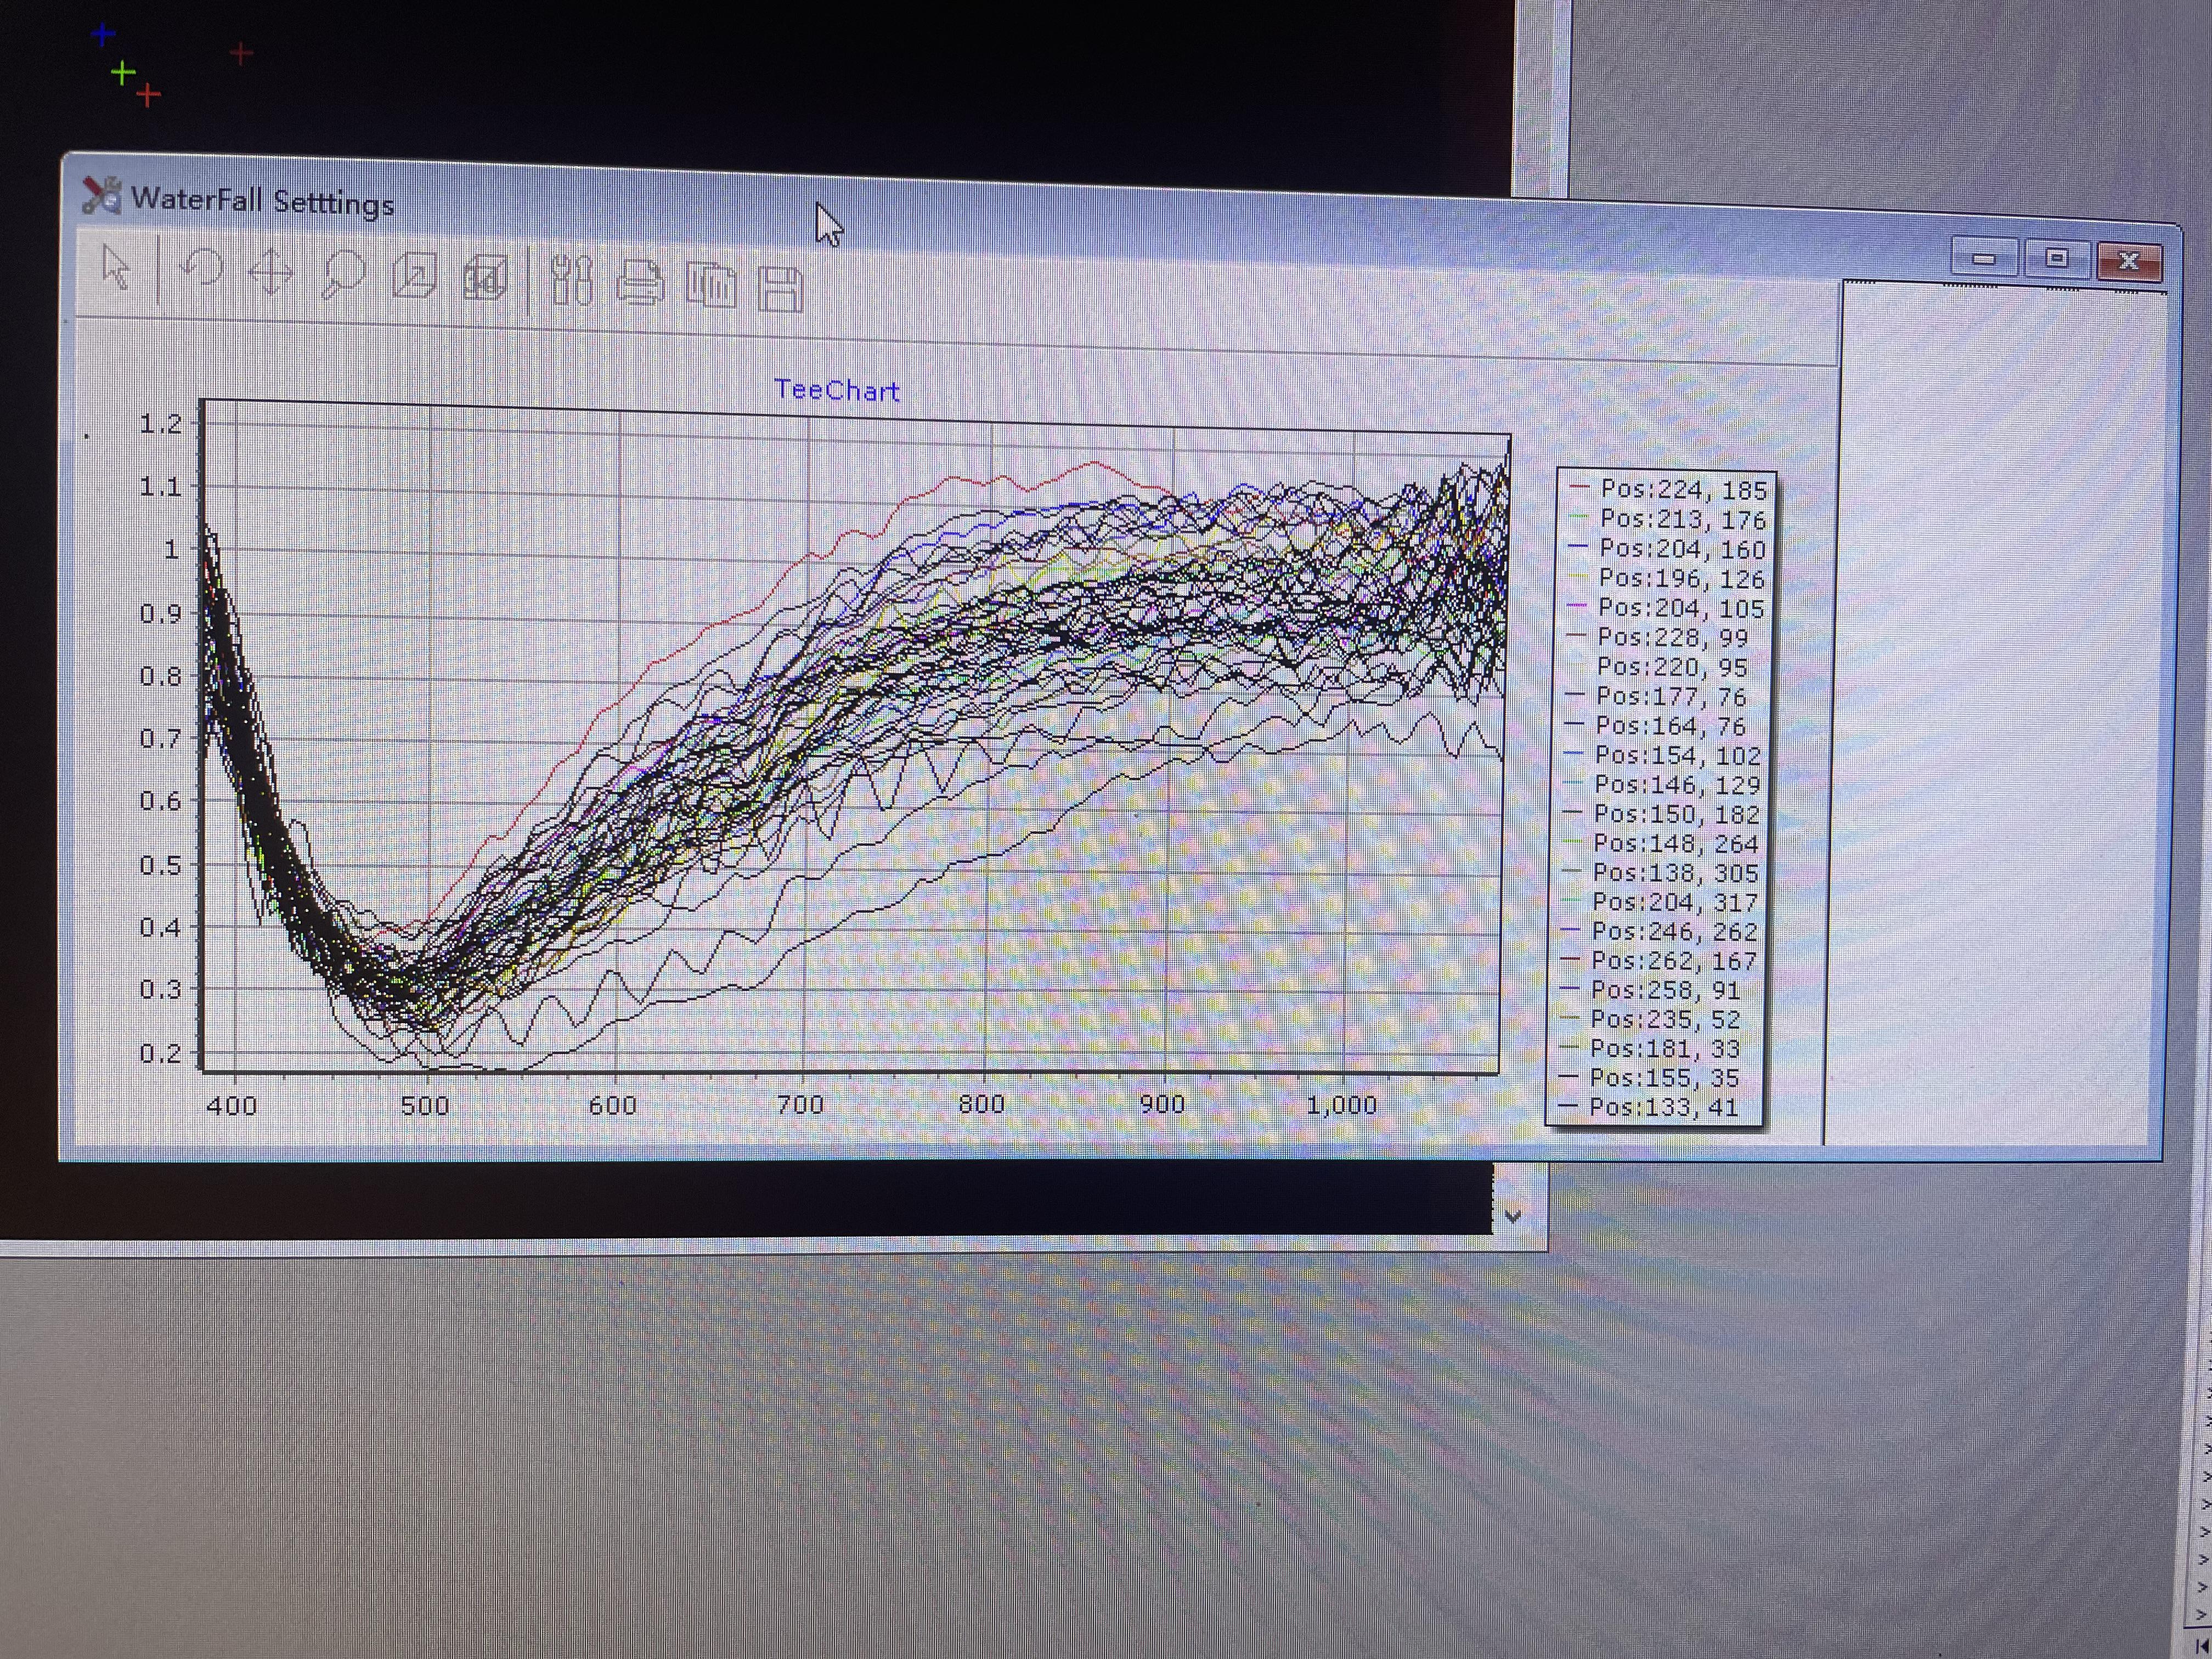This screenshot has width=2212, height=1659.
Task: Click the blue crosshair marker at top left
Action: [103, 35]
